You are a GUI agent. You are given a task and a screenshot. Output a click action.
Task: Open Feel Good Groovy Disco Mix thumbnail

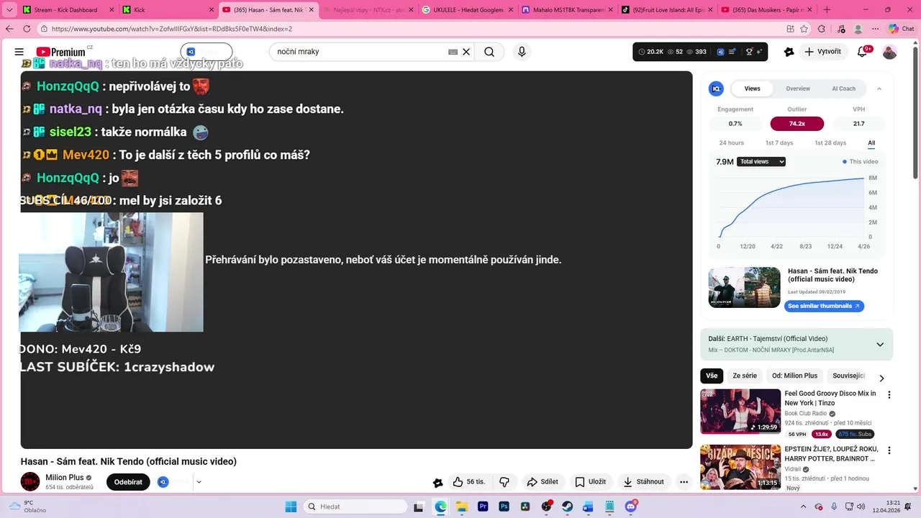[740, 412]
